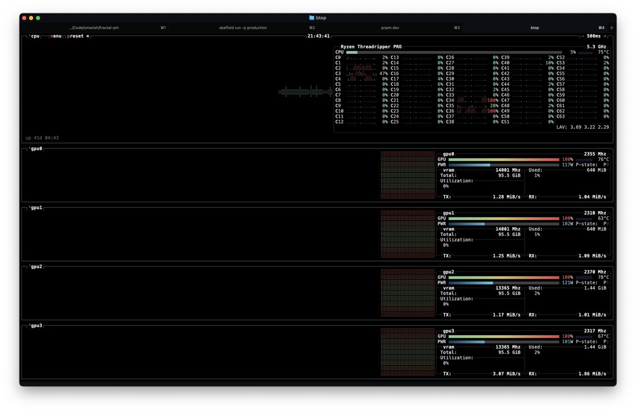Switch to the pnpm dev tab
Viewport: 636px width, 412px height.
coord(390,28)
